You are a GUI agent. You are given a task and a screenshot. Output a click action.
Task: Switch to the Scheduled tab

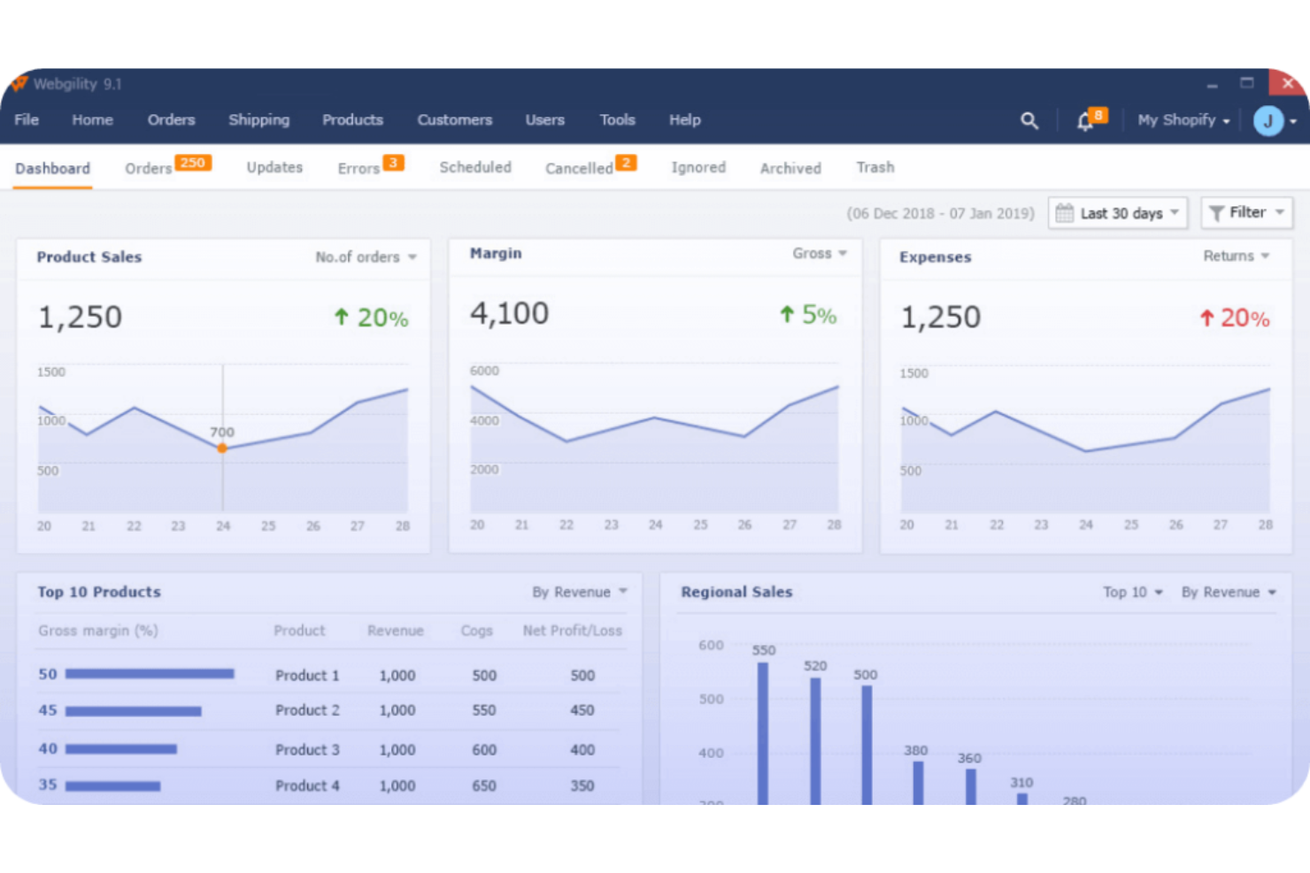(x=475, y=167)
